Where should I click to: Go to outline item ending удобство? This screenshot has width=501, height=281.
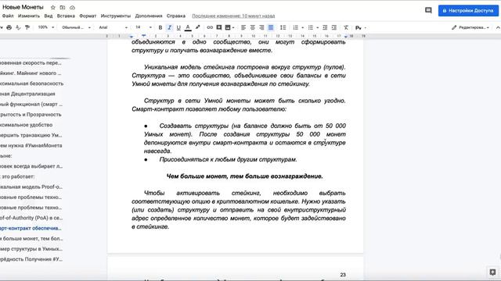pos(26,125)
